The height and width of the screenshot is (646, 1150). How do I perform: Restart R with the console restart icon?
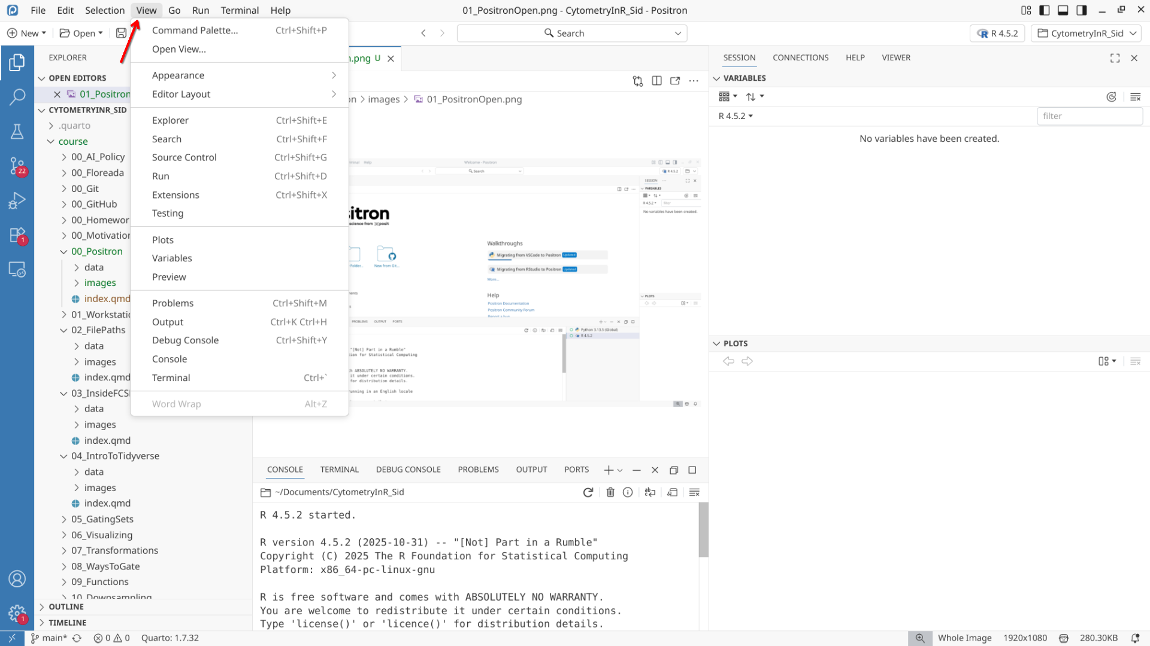pyautogui.click(x=588, y=492)
